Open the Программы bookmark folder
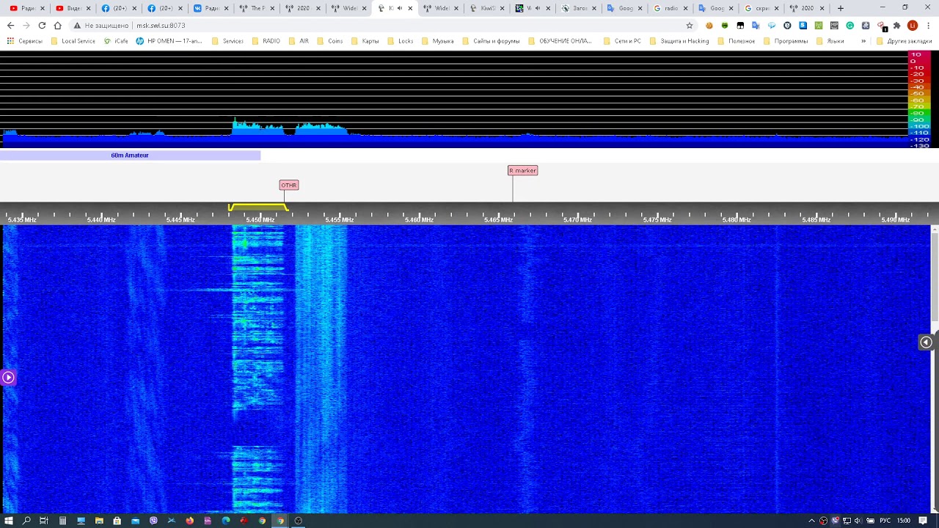The width and height of the screenshot is (939, 528). click(786, 41)
